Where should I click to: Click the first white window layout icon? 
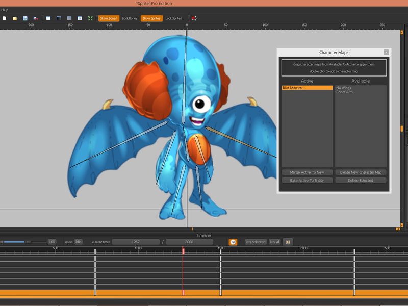pos(48,18)
